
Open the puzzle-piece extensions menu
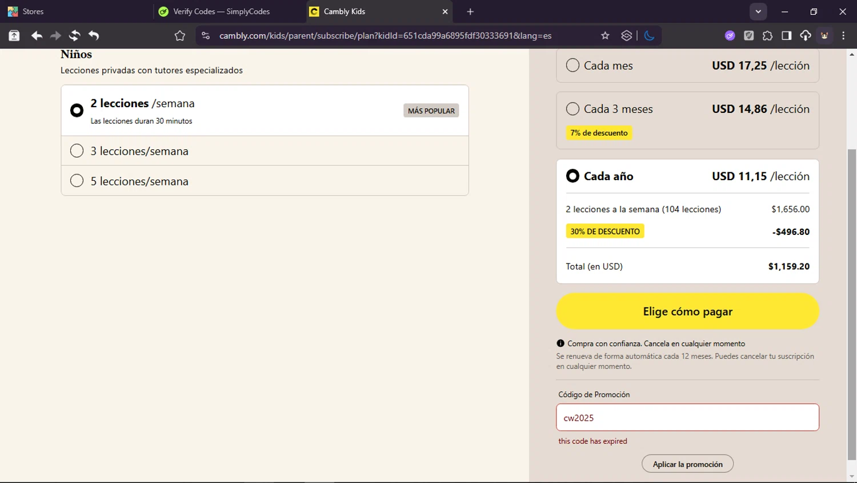tap(767, 35)
